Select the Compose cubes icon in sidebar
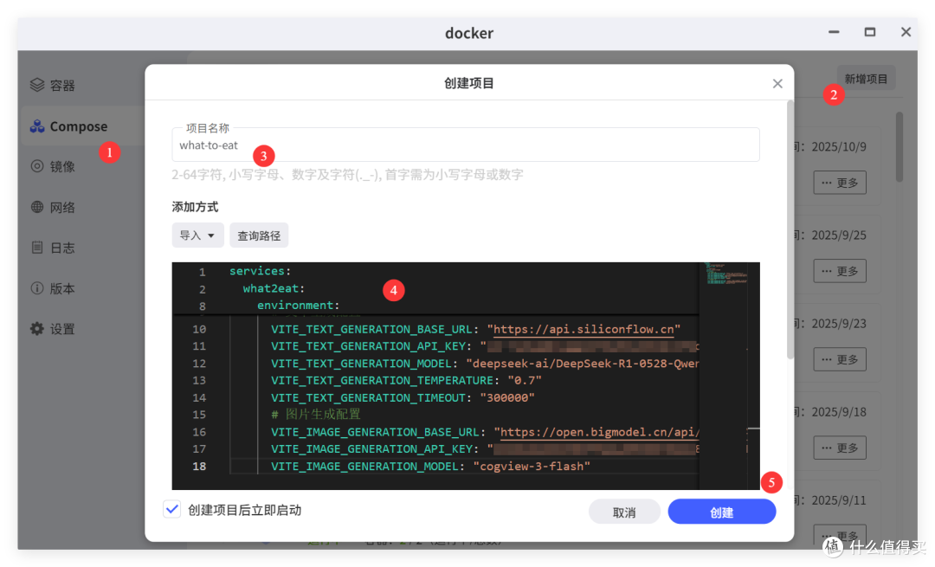The height and width of the screenshot is (567, 935). tap(37, 126)
